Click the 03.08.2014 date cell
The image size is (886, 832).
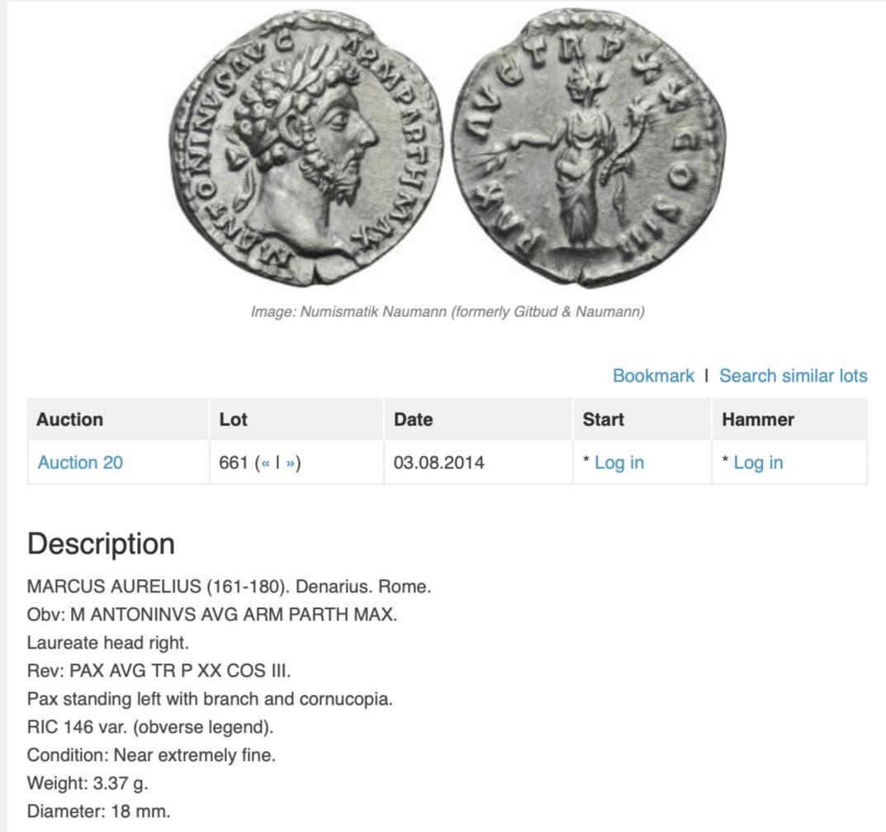[x=438, y=463]
